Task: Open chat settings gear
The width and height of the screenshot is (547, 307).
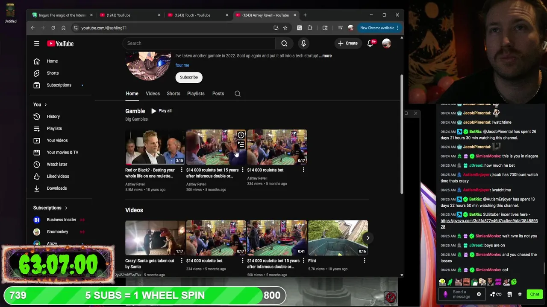Action: [520, 294]
